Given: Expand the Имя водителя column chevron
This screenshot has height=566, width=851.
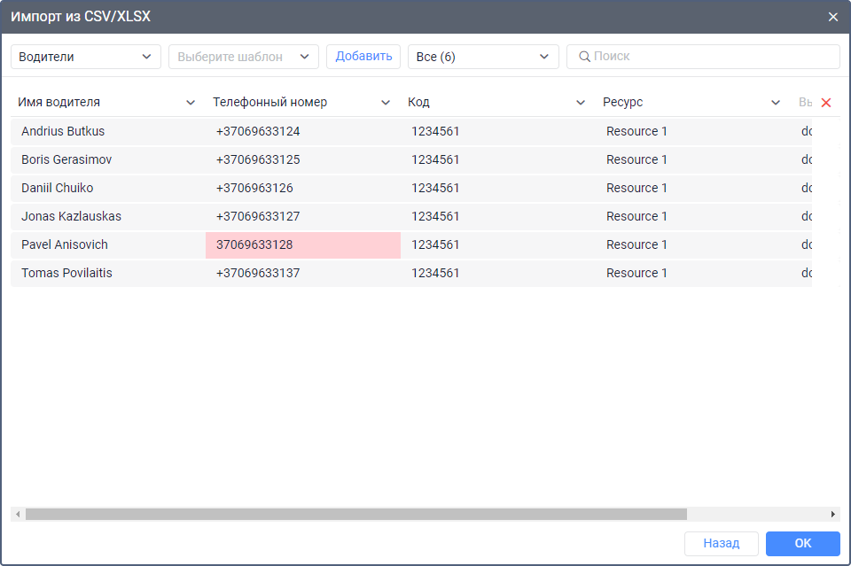Looking at the screenshot, I should pyautogui.click(x=191, y=103).
